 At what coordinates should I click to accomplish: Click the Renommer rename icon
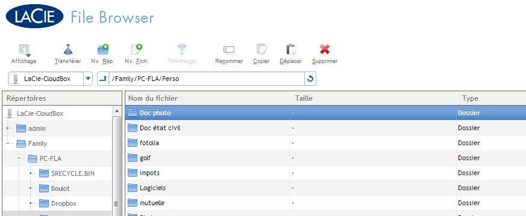229,50
